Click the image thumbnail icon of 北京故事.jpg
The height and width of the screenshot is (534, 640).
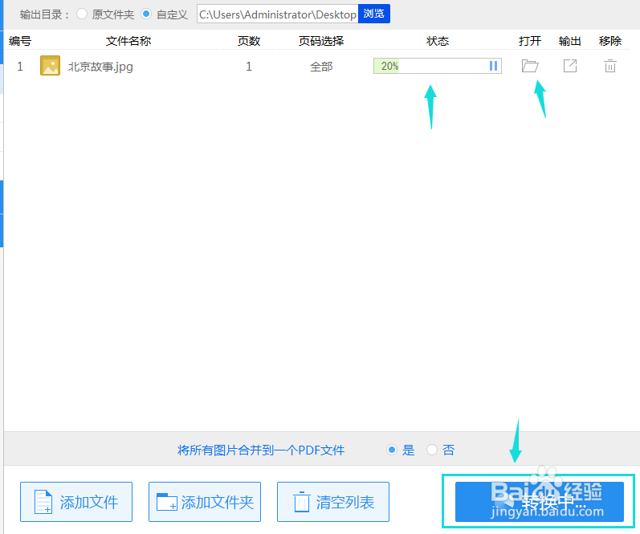click(51, 66)
